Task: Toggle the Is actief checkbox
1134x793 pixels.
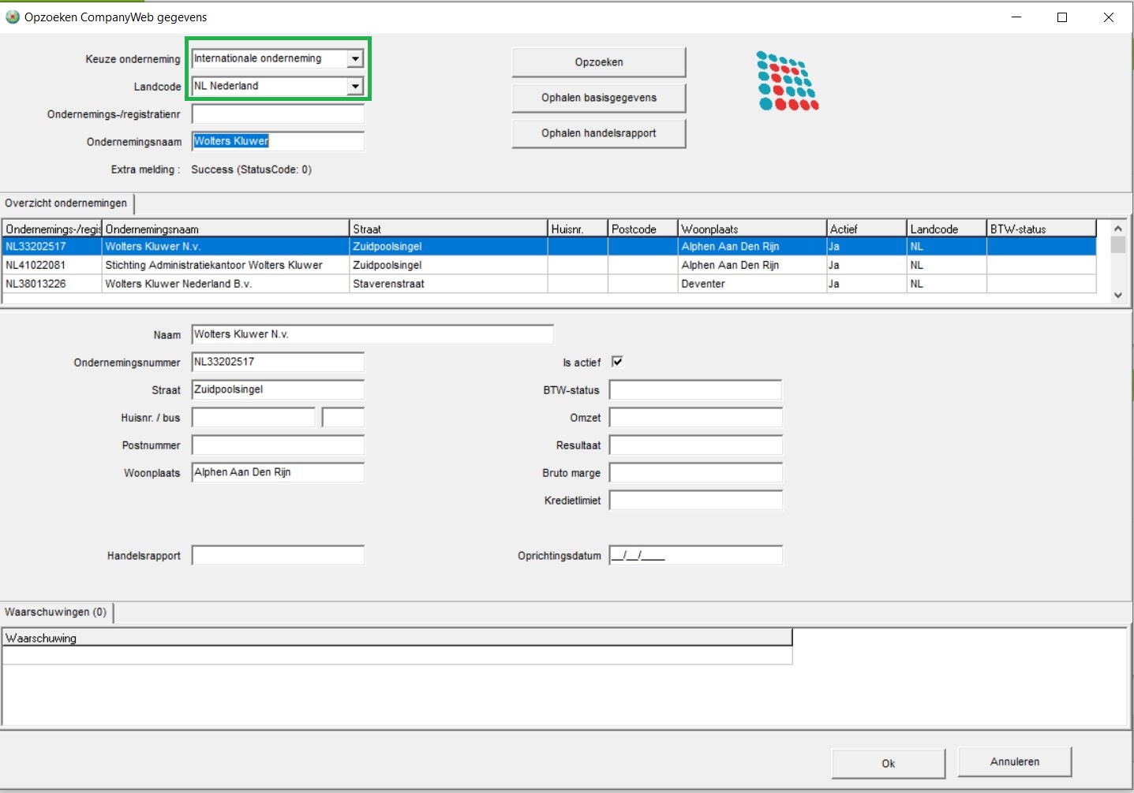Action: pyautogui.click(x=617, y=362)
